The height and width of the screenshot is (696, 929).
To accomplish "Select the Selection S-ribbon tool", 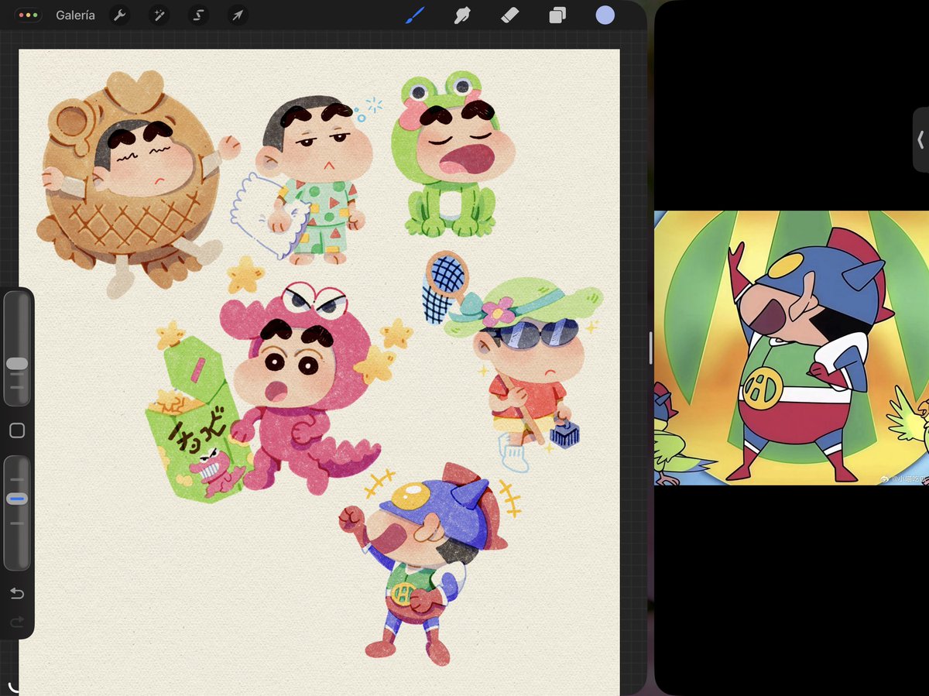I will click(x=198, y=15).
